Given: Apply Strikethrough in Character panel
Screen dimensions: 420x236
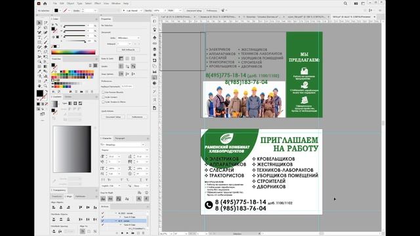Looking at the screenshot, I should [x=146, y=180].
